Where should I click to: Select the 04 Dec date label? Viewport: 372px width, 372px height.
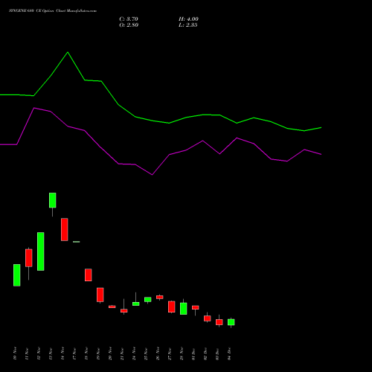coord(229,353)
